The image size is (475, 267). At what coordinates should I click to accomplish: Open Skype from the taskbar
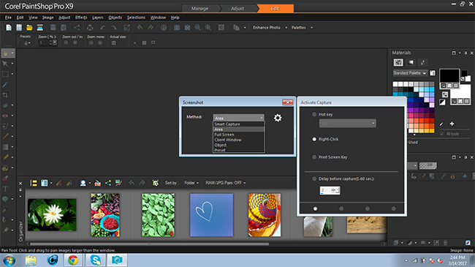point(96,260)
